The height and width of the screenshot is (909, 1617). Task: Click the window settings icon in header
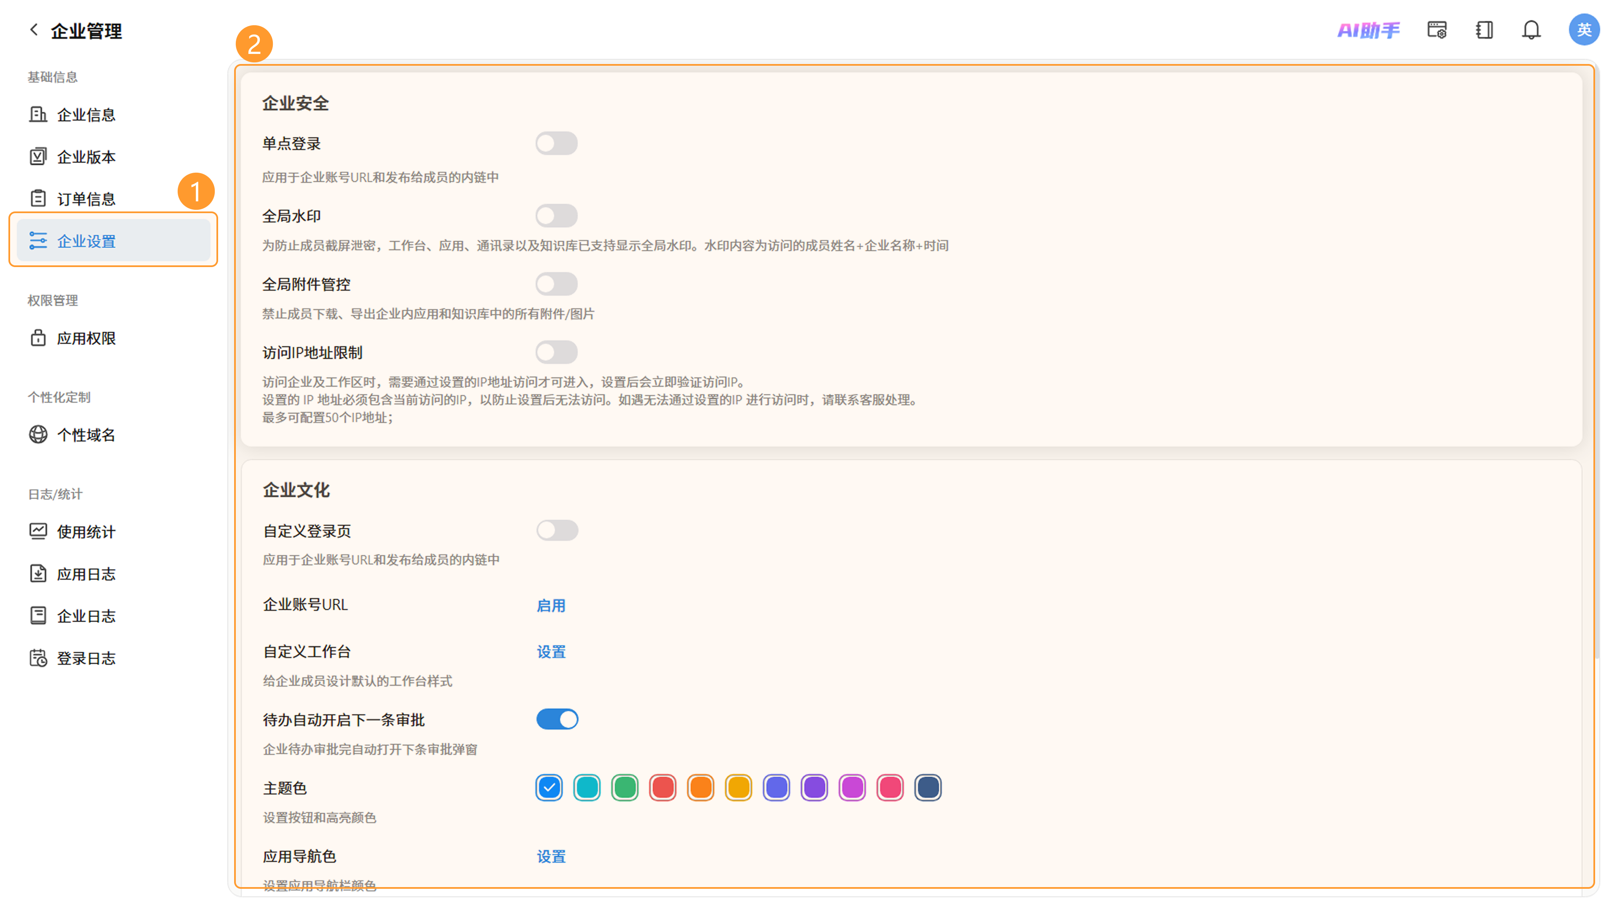(x=1437, y=29)
